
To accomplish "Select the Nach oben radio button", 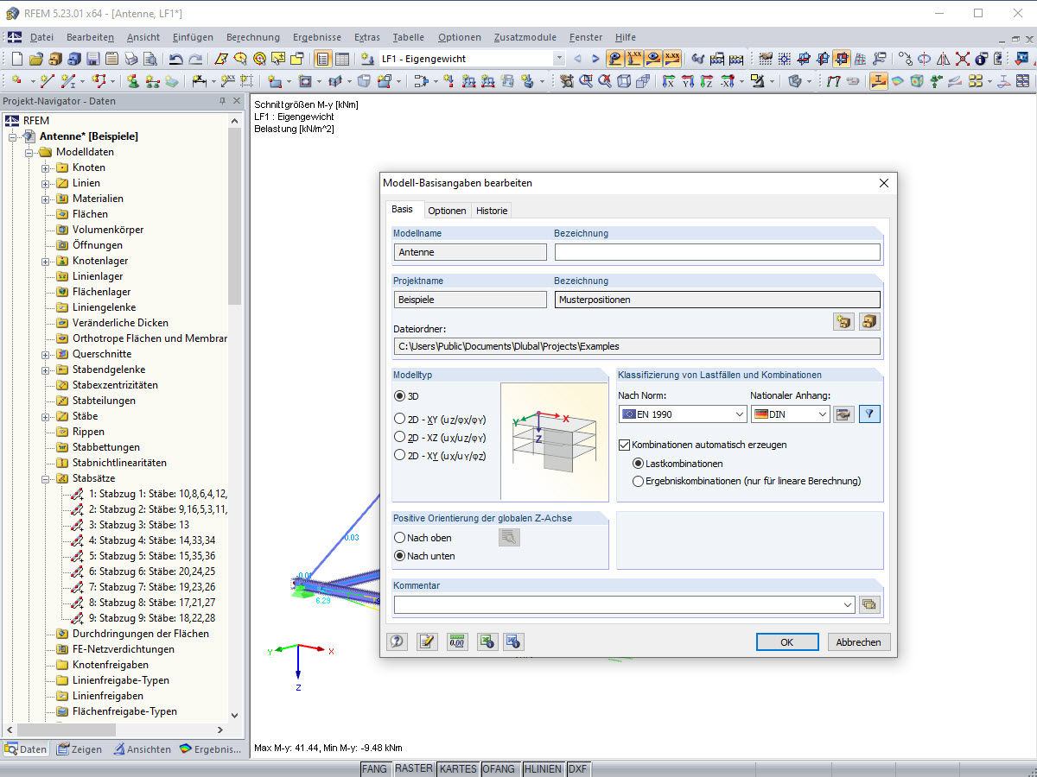I will (x=400, y=538).
